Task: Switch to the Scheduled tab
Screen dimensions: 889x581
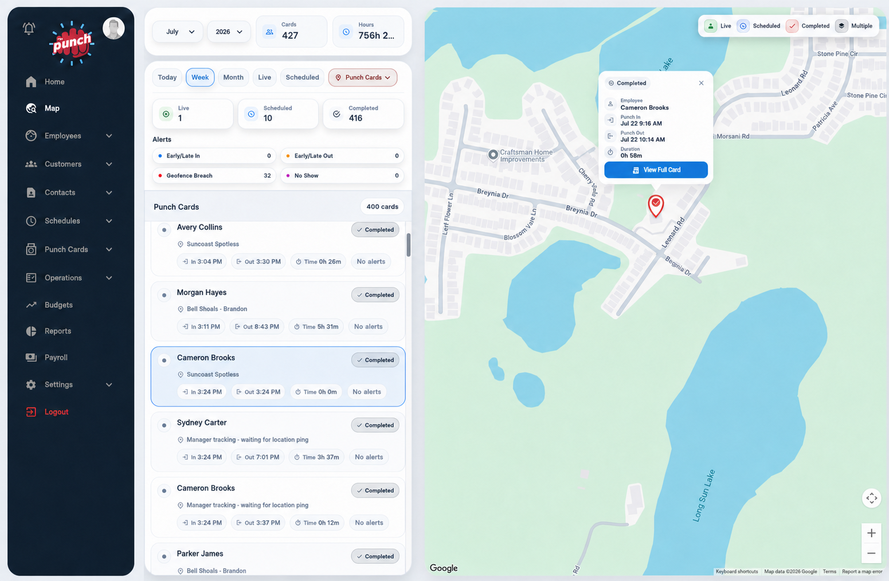Action: [x=302, y=77]
